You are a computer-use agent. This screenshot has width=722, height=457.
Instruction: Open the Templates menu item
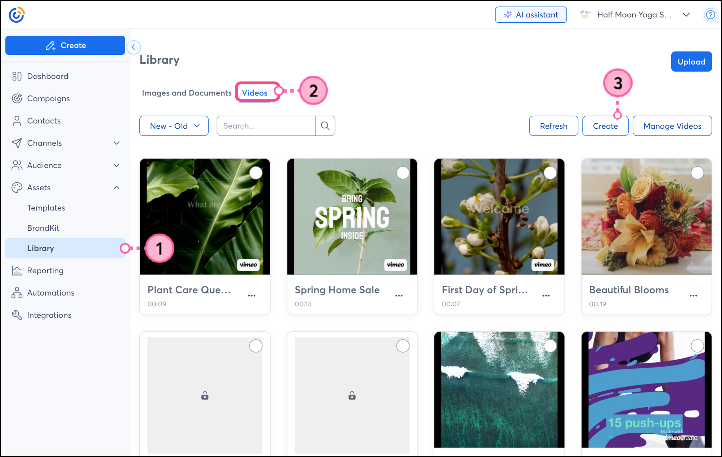coord(46,208)
